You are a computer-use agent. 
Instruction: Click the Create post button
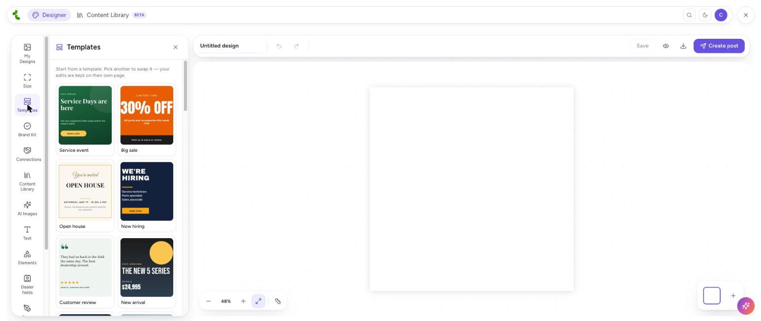719,46
